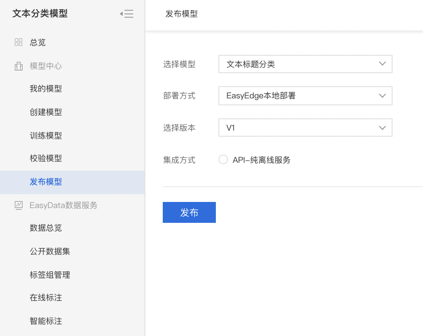Click the 总览 grid icon
Viewport: 423px width, 336px height.
click(x=18, y=42)
